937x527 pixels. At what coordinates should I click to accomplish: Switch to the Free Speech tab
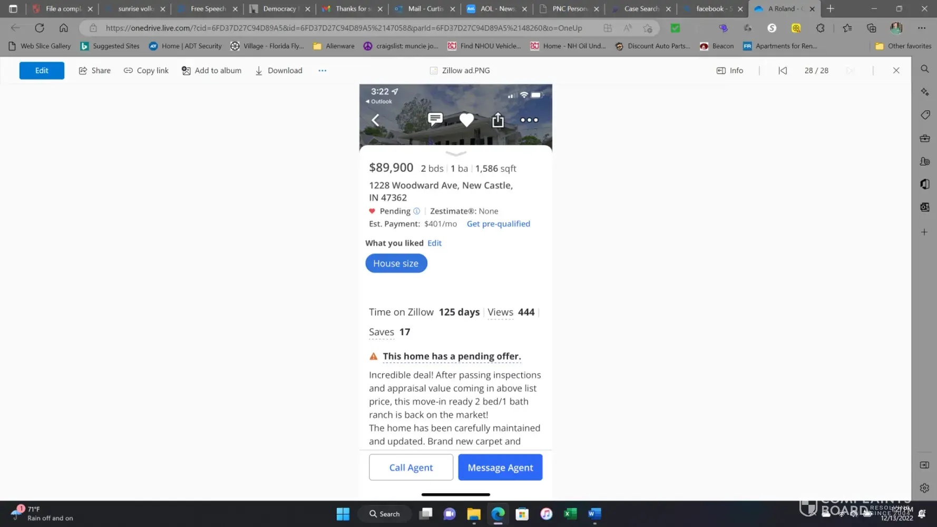click(207, 9)
